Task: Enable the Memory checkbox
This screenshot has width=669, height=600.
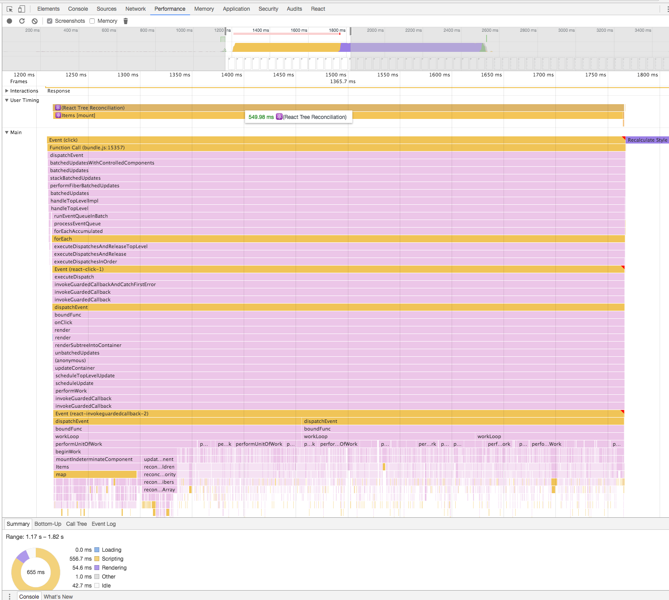Action: coord(91,21)
